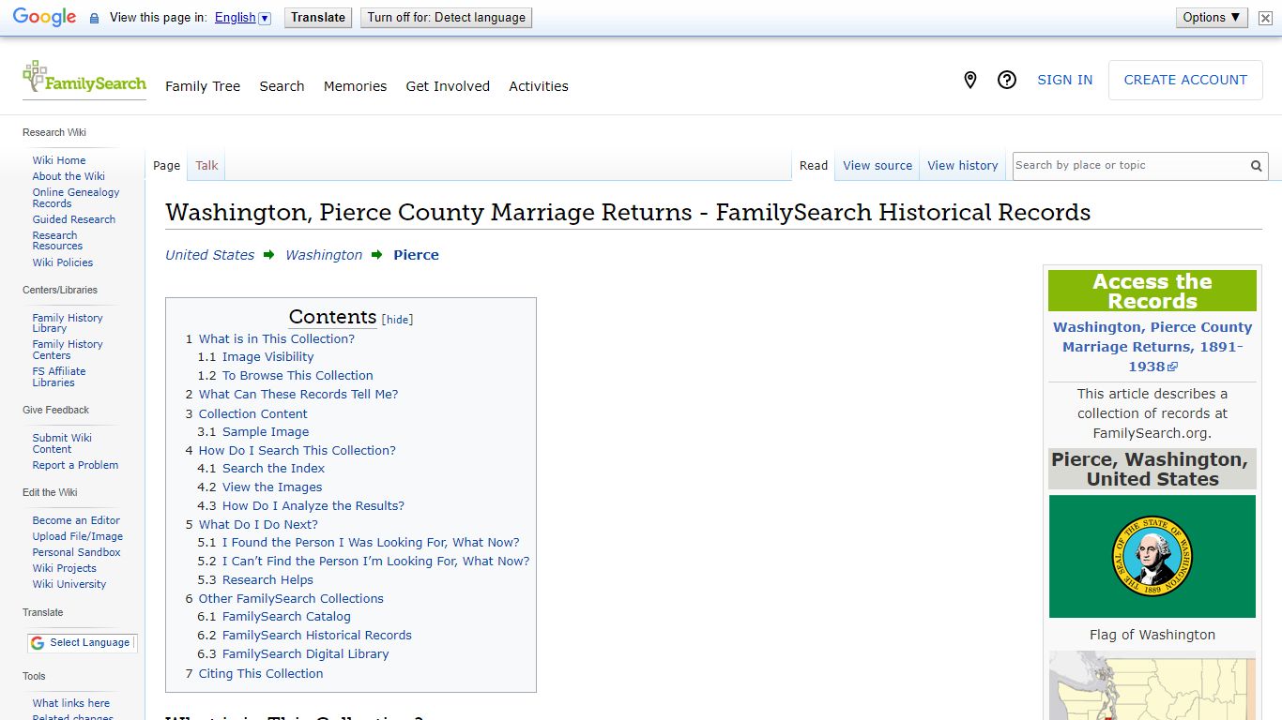Switch to the Talk tab
Image resolution: width=1282 pixels, height=720 pixels.
tap(206, 166)
